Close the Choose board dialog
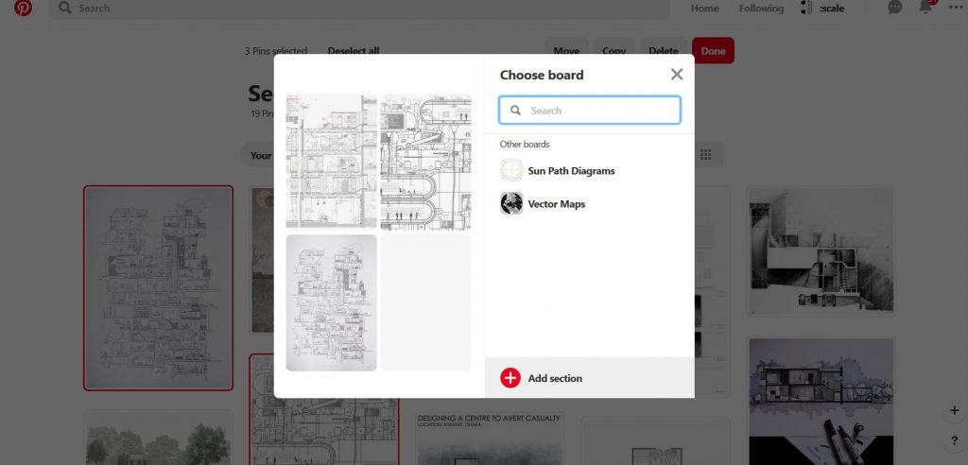Viewport: 968px width, 465px height. [x=677, y=74]
